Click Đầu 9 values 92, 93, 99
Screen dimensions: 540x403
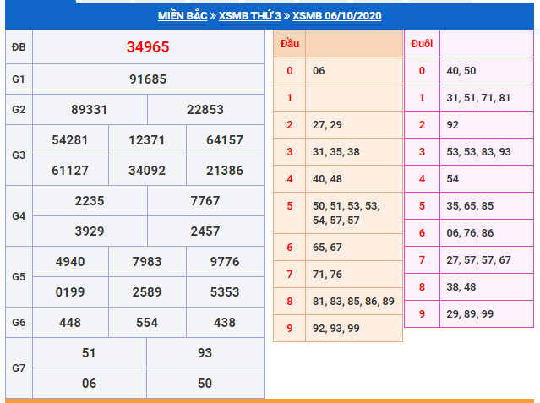click(336, 329)
